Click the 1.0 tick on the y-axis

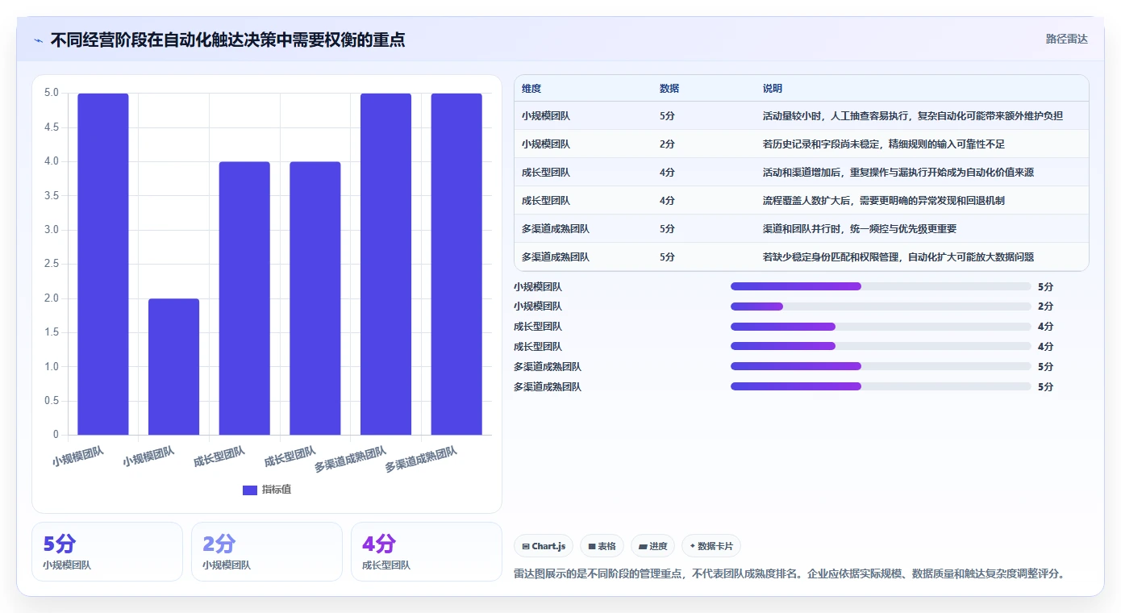[x=52, y=366]
